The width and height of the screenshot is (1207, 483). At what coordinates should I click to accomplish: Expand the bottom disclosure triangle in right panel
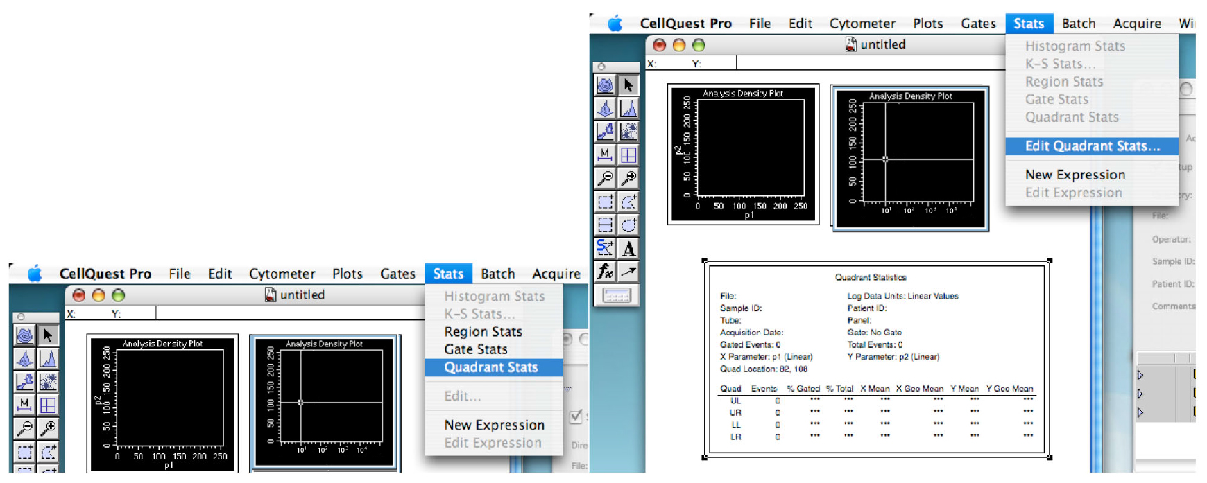[x=1140, y=412]
